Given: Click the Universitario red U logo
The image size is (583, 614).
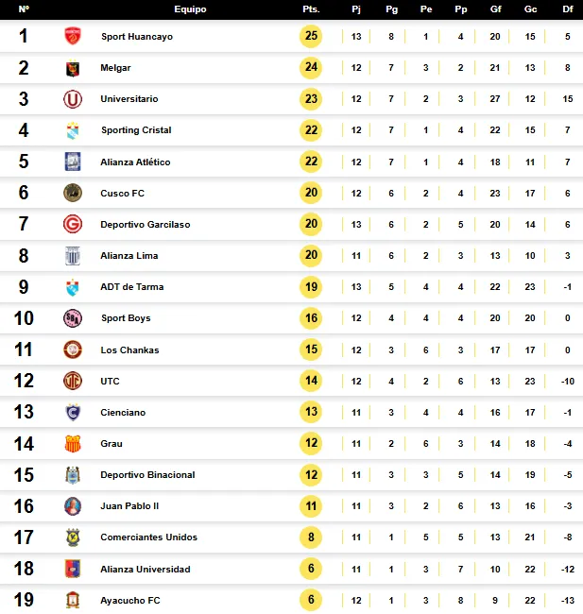Looking at the screenshot, I should 73,99.
